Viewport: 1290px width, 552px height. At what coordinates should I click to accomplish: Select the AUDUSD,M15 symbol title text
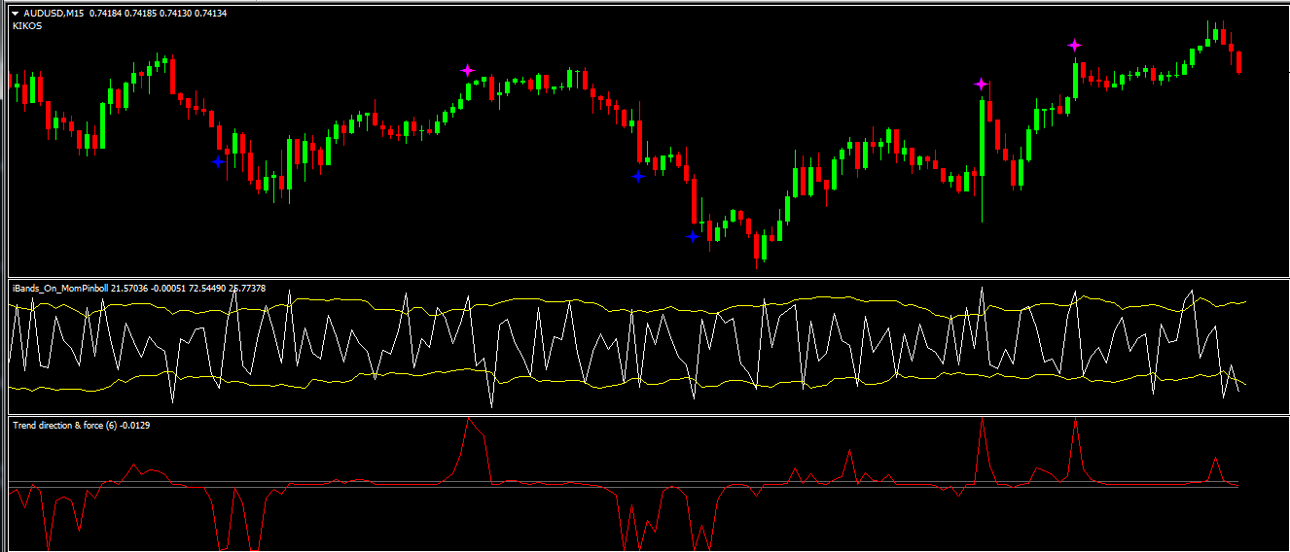pyautogui.click(x=54, y=14)
